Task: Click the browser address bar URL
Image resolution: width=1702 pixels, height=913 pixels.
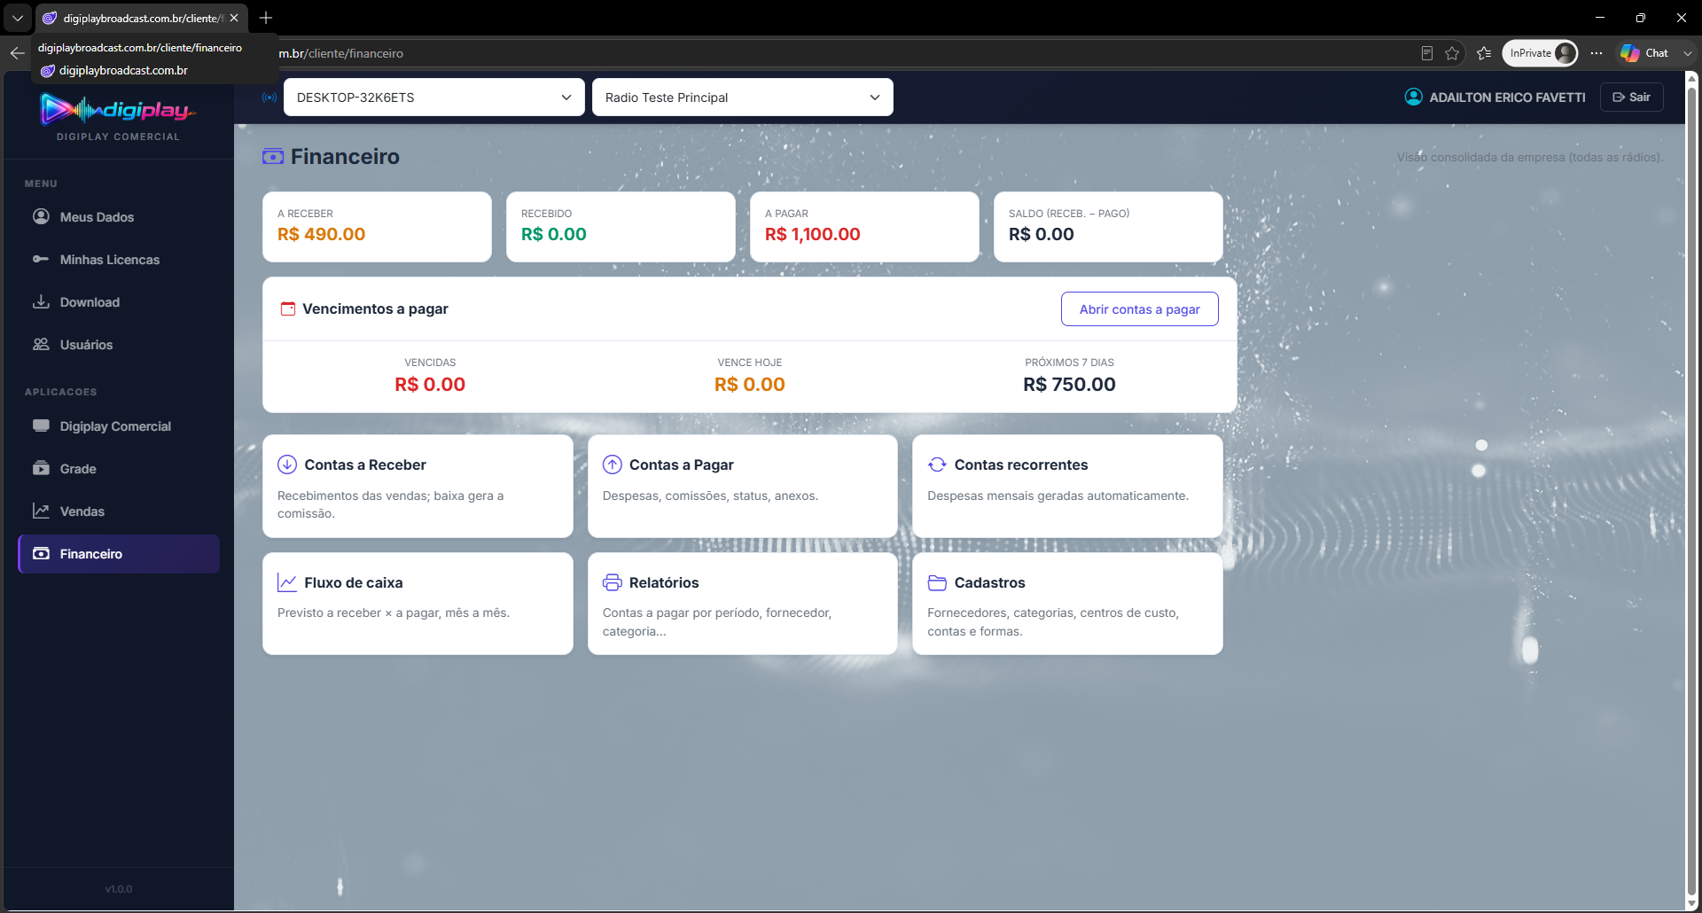Action: [x=341, y=53]
